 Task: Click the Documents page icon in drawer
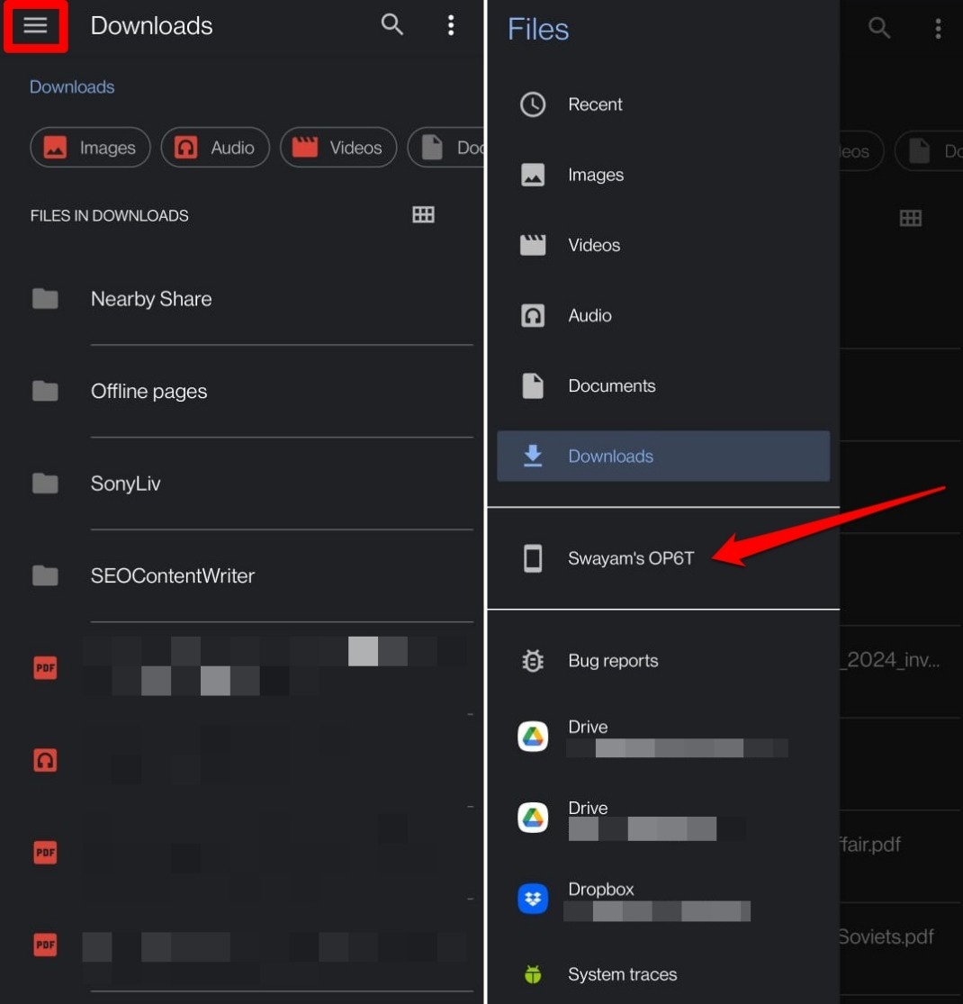(533, 386)
